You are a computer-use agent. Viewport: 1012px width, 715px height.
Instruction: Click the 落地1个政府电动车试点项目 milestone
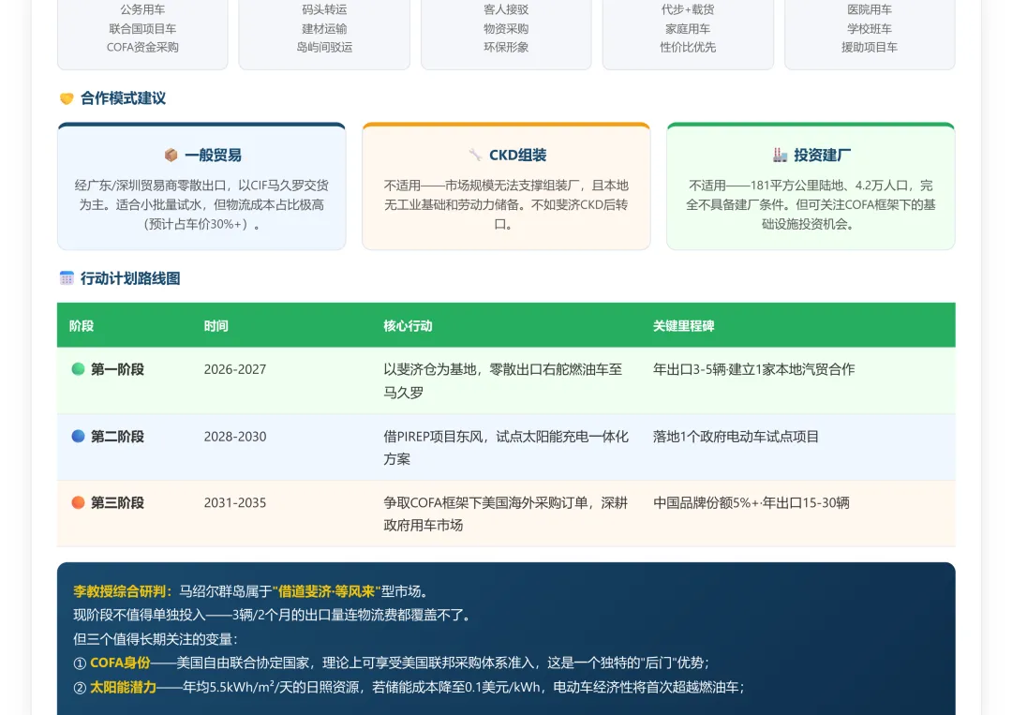[736, 437]
